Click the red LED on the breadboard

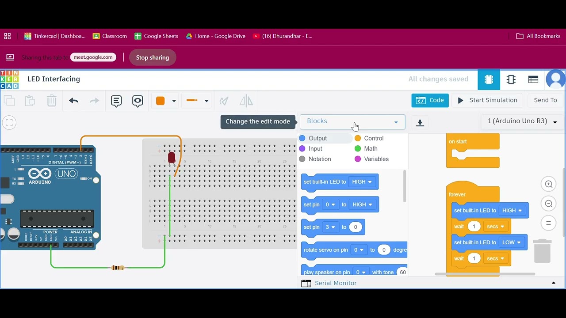[172, 158]
